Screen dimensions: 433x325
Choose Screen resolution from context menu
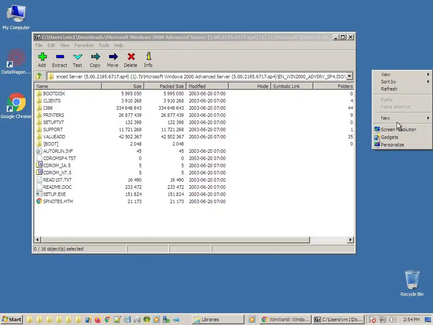tap(402, 129)
